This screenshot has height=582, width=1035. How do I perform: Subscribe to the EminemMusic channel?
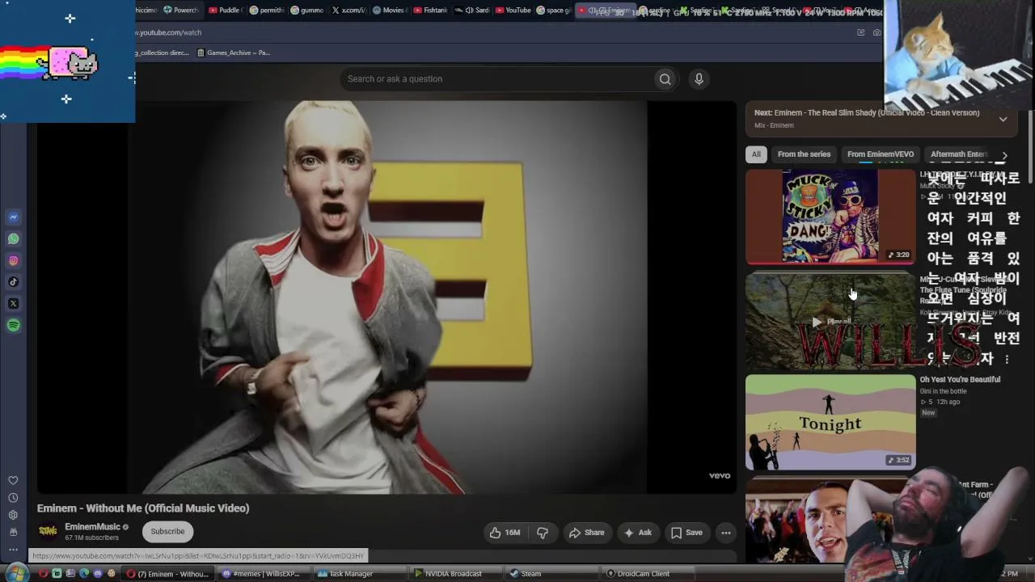tap(167, 532)
